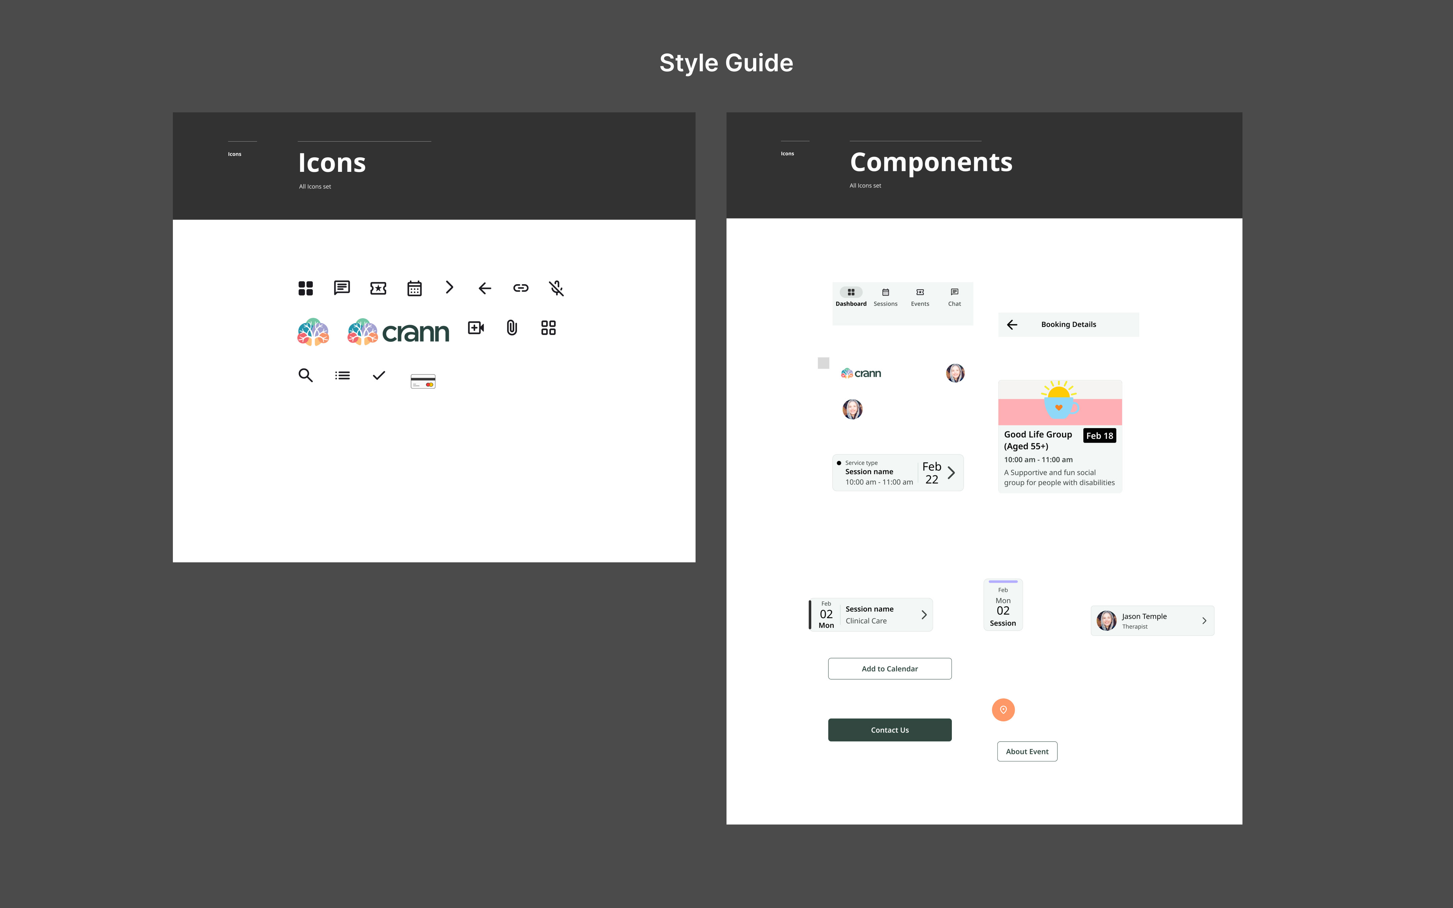Click the bulleted list icon
This screenshot has height=908, width=1453.
342,375
